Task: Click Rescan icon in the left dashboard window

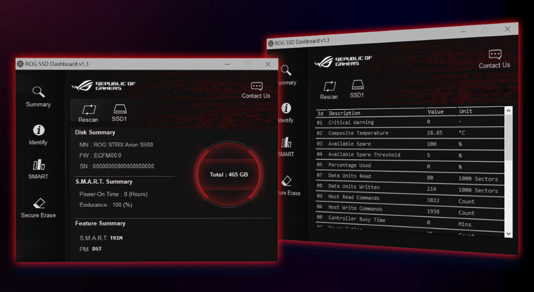Action: click(88, 113)
